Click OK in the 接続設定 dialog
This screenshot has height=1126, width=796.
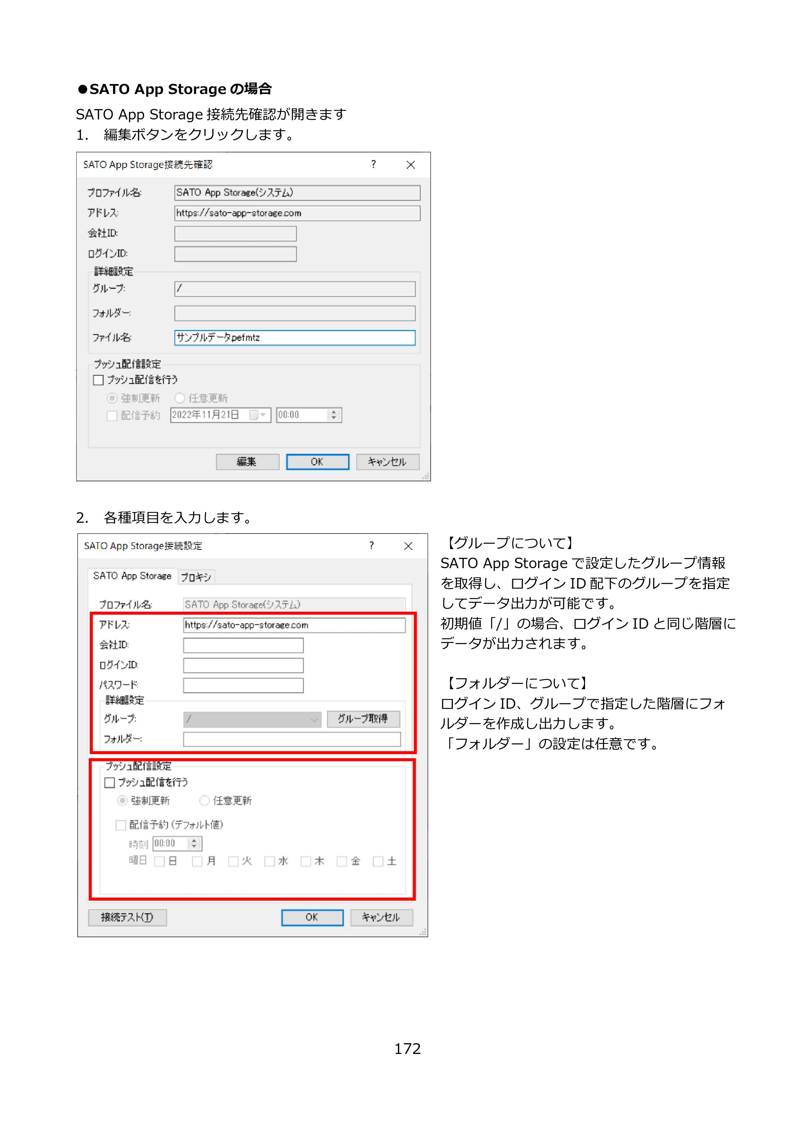(312, 918)
